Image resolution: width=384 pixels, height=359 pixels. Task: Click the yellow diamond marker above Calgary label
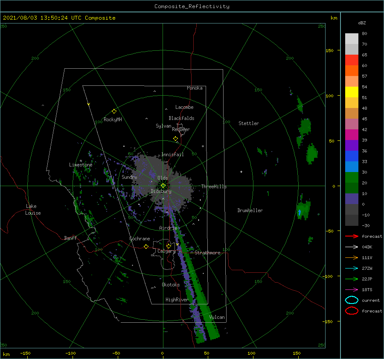tap(169, 246)
